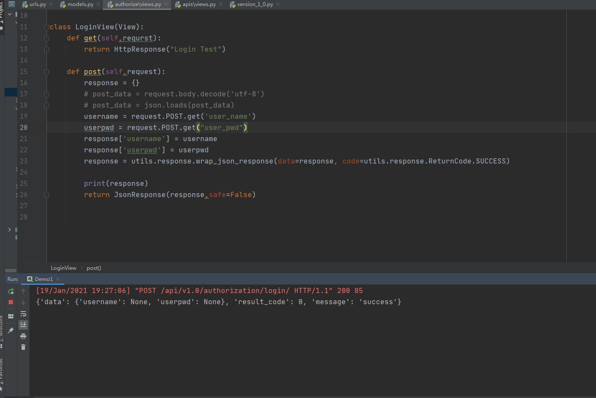Switch to the urls.py tab
Viewport: 596px width, 398px height.
click(x=38, y=4)
